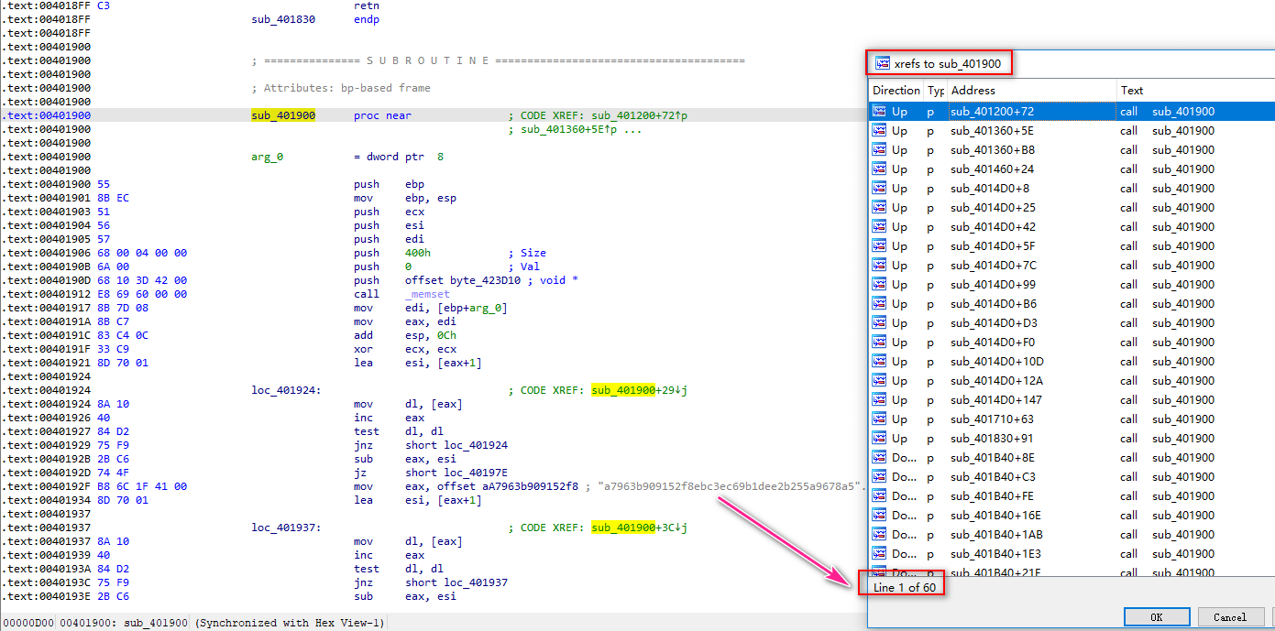Click the "Attributes: bp-based frame" comment

pyautogui.click(x=341, y=88)
